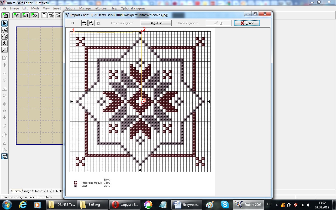Viewport: 336px width, 210px height.
Task: Select the arrow pointer tool
Action: [4, 23]
